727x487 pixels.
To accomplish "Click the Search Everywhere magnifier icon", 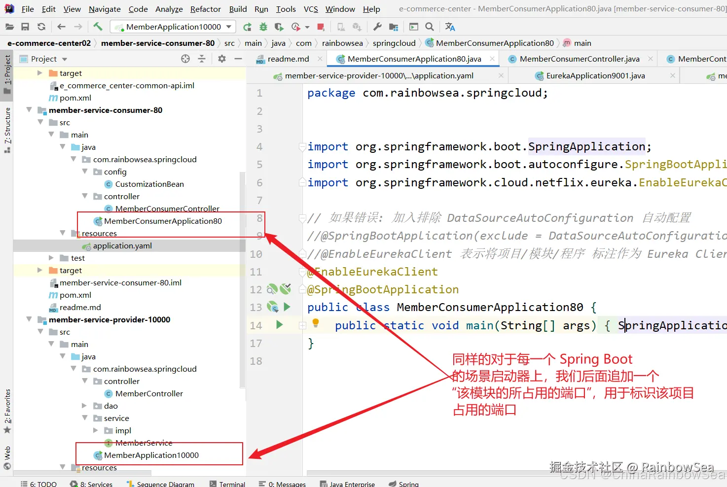I will [x=430, y=27].
